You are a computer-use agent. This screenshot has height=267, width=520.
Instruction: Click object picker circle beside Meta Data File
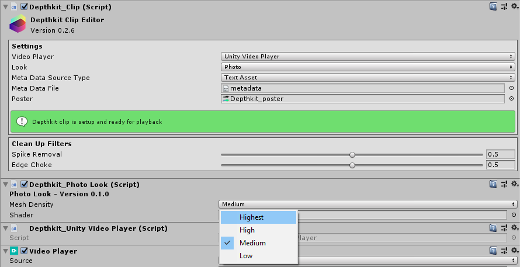(511, 88)
